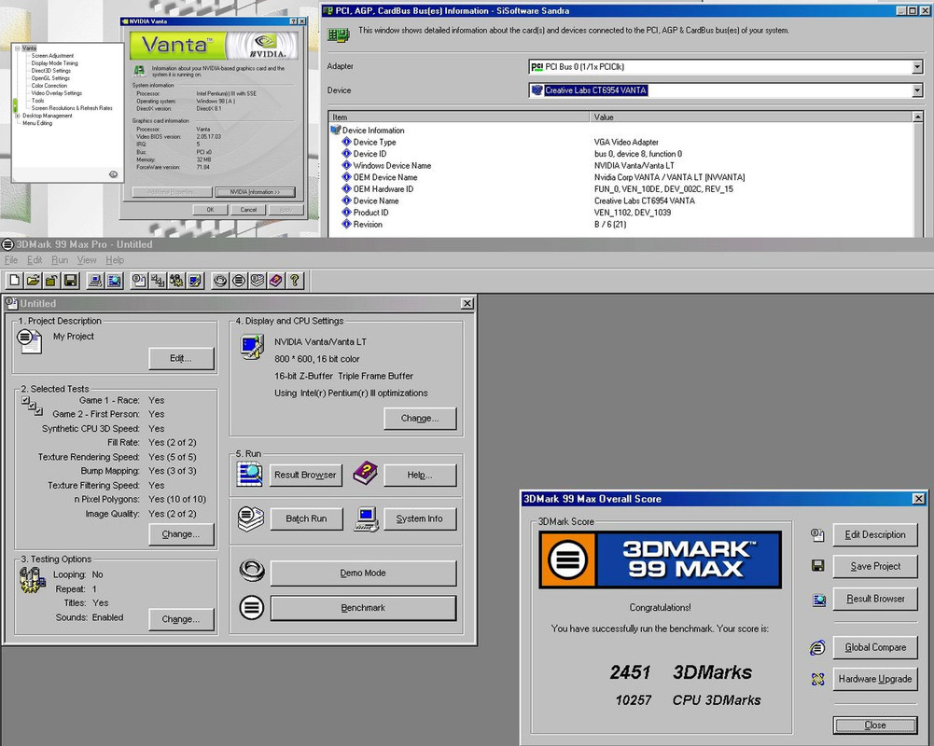The height and width of the screenshot is (746, 934).
Task: Click the Hardware Upgrade icon in score dialog
Action: (x=818, y=679)
